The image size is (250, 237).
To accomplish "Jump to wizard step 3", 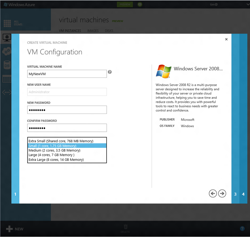I will (x=235, y=194).
